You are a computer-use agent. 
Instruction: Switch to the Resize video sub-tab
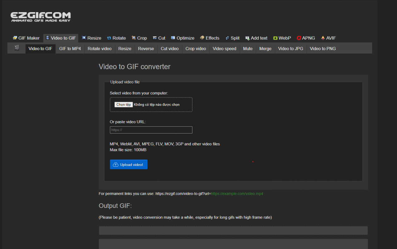[125, 49]
